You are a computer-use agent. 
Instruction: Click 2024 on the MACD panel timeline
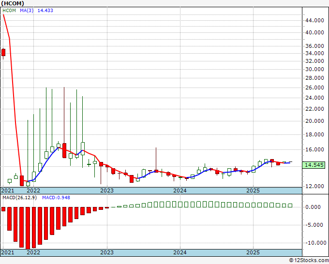pyautogui.click(x=180, y=252)
